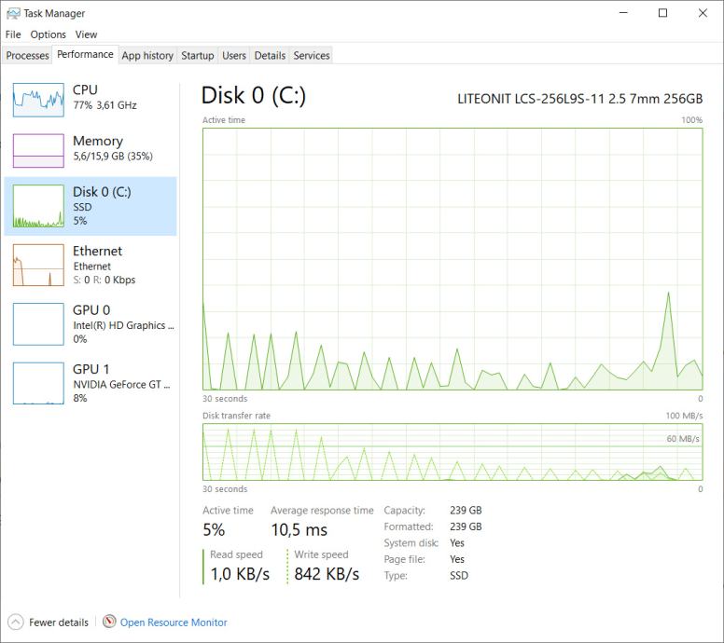Click the Write speed 842 KB/s value
724x643 pixels.
click(x=327, y=574)
